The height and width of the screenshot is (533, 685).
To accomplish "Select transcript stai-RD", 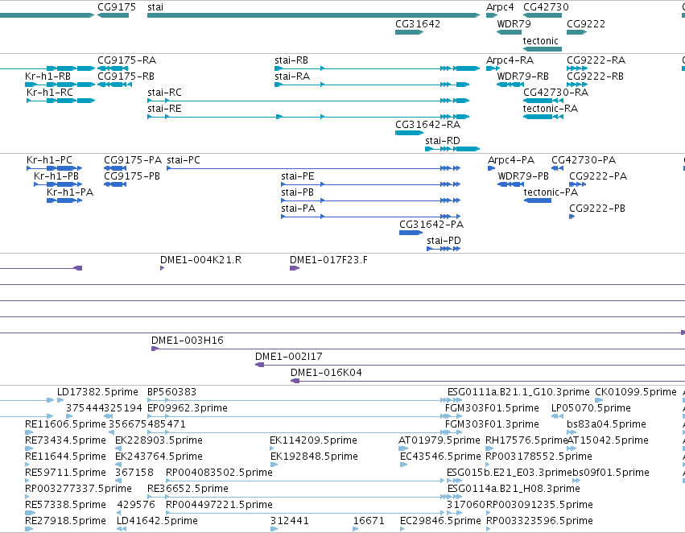I will tap(452, 149).
